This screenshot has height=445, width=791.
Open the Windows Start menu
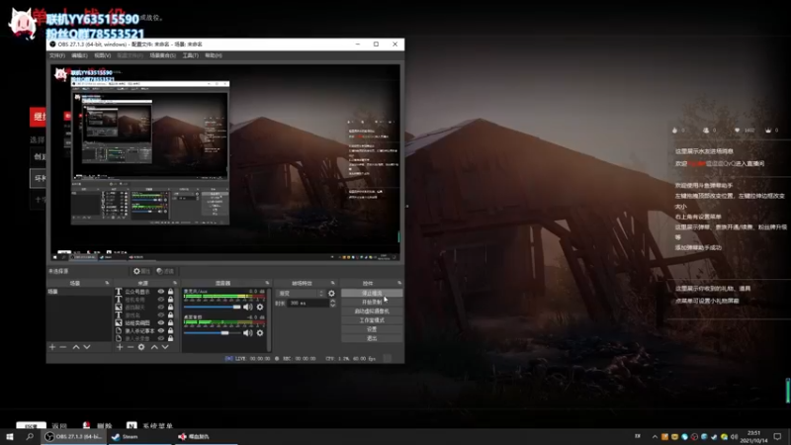pos(10,437)
